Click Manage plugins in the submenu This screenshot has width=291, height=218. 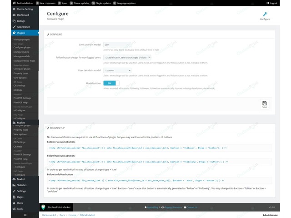click(21, 40)
